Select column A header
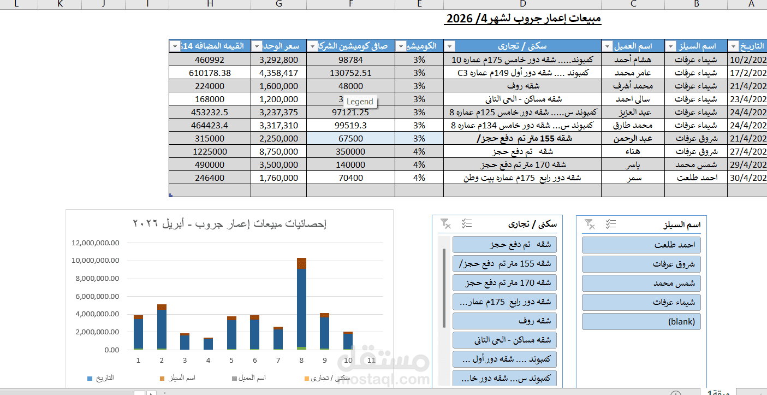 pos(752,4)
